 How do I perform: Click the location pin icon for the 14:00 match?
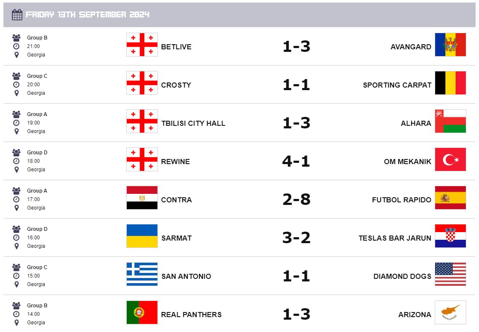click(17, 323)
